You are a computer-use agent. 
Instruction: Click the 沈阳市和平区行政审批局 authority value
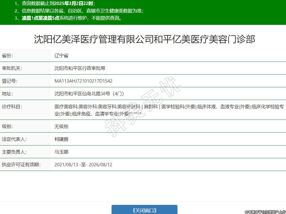coord(80,68)
